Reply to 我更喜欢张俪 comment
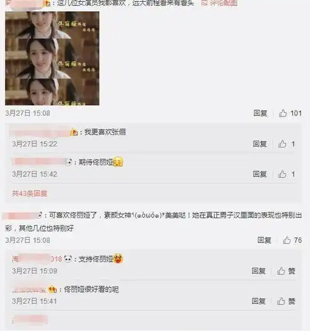The width and height of the screenshot is (310, 331). point(260,144)
